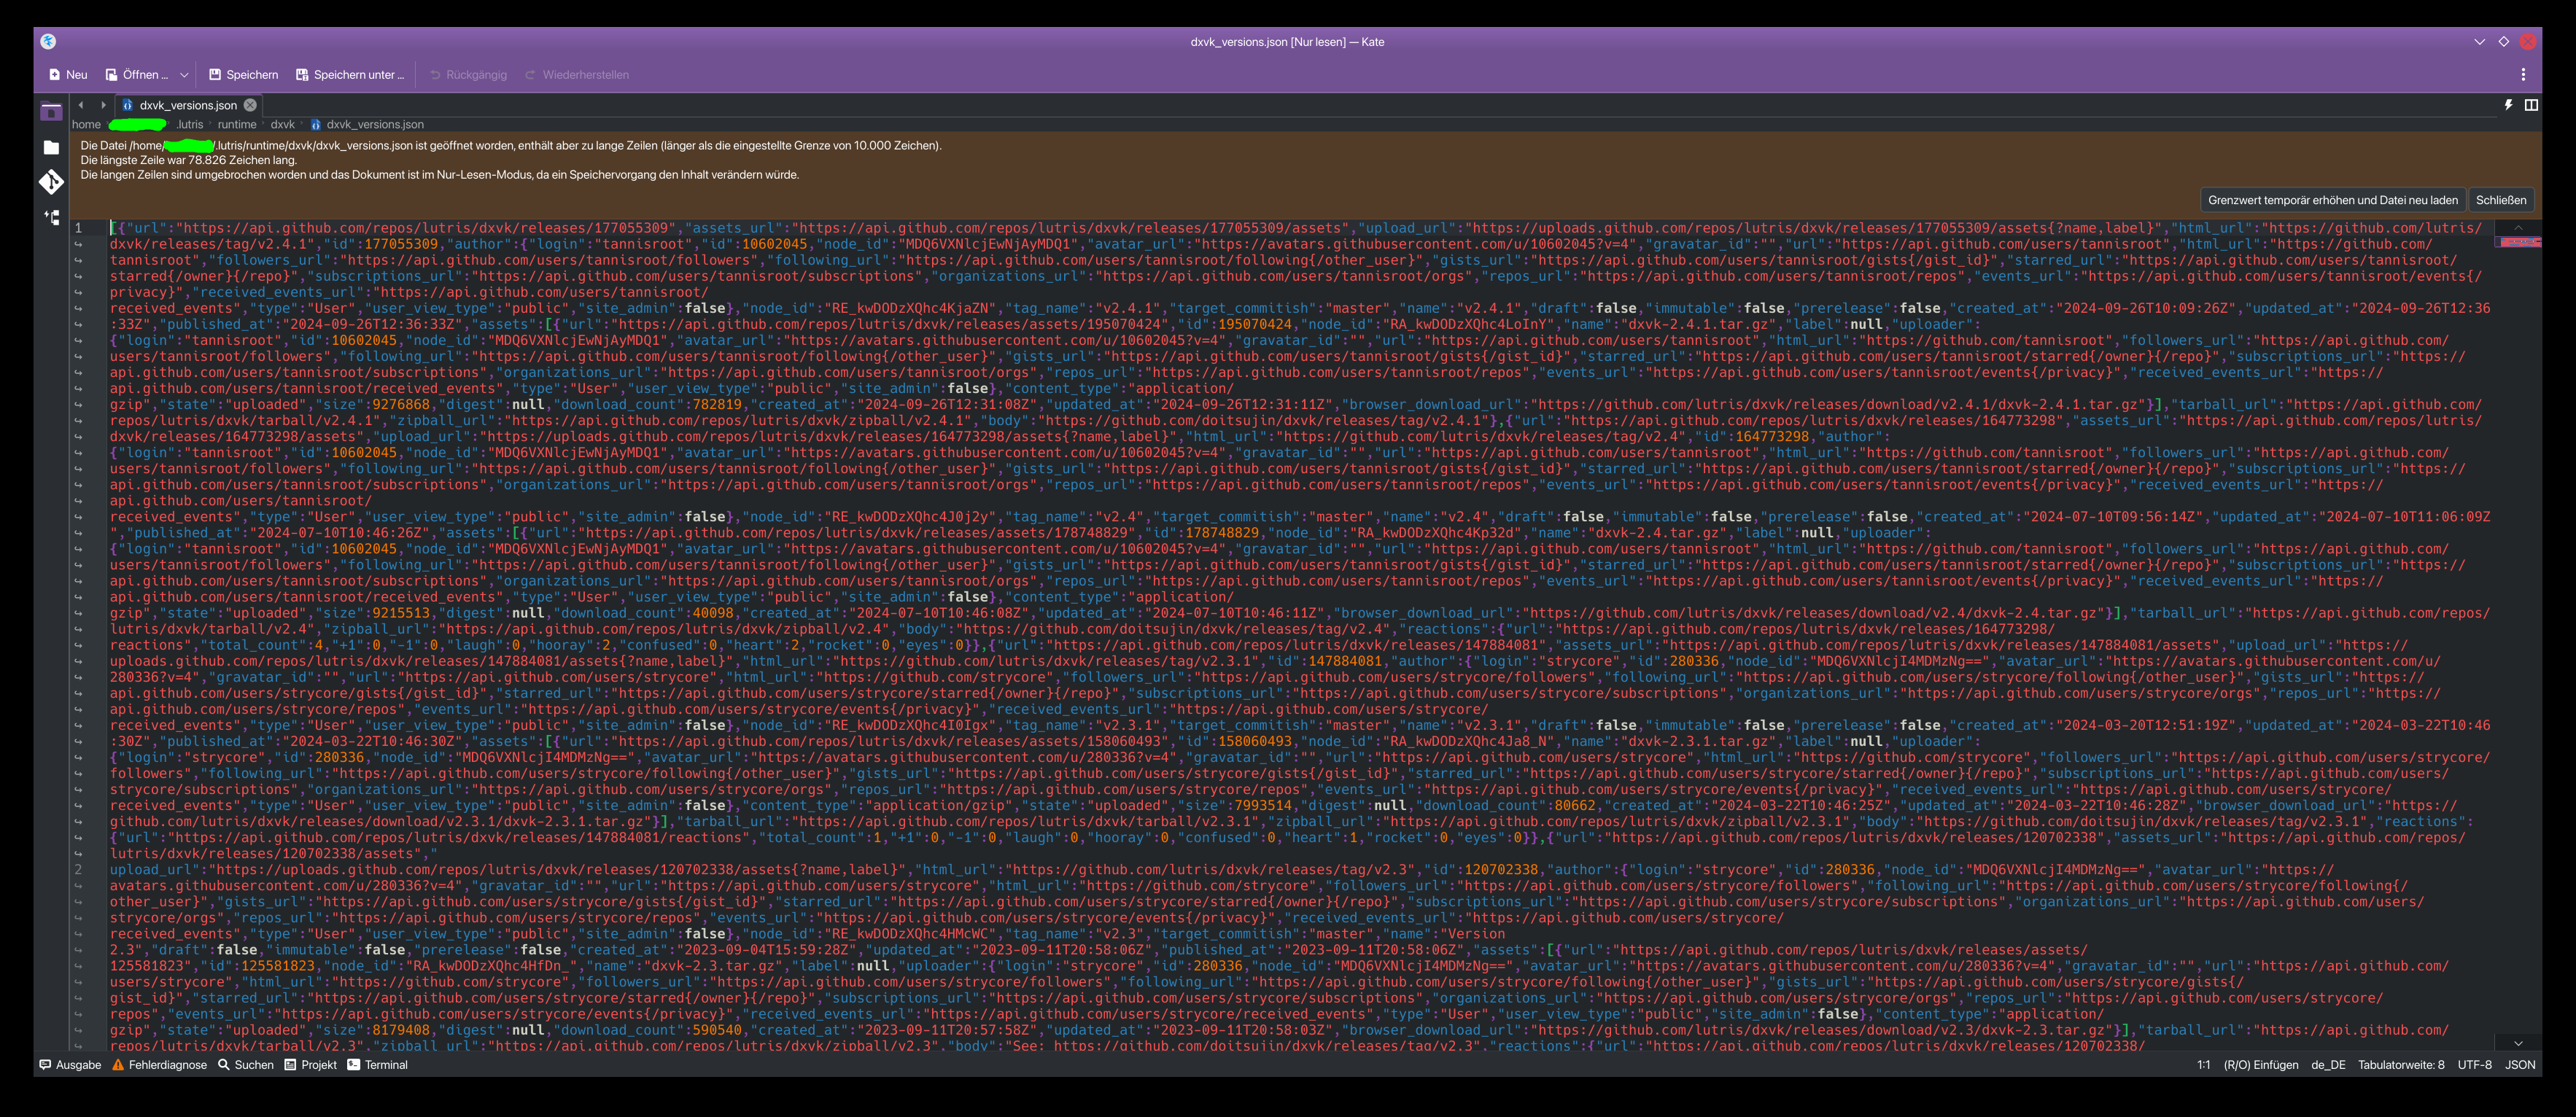Close the dxvk_versions.json tab
This screenshot has width=2576, height=1117.
coord(250,105)
